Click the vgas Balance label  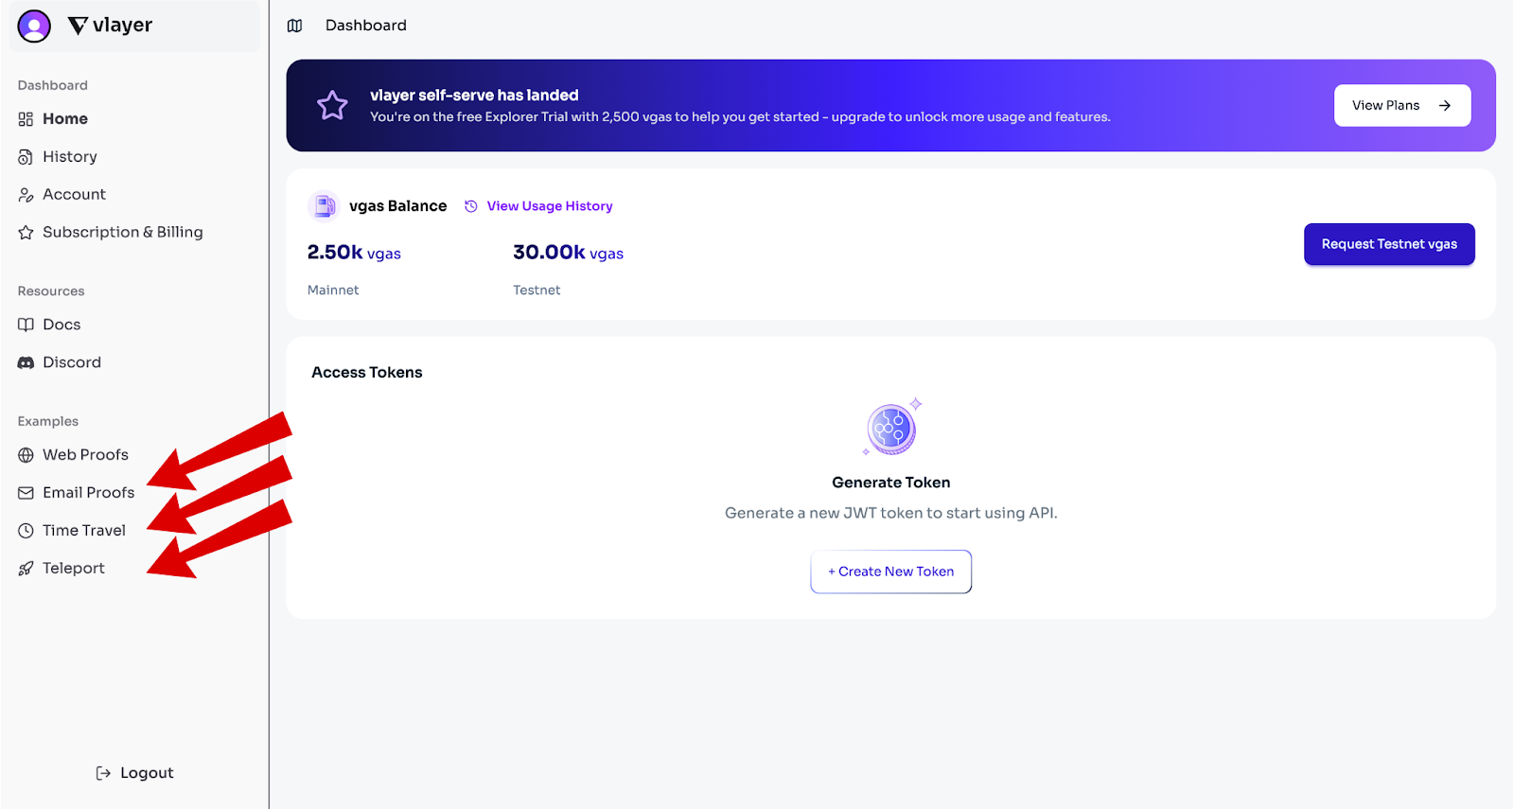[x=397, y=206]
